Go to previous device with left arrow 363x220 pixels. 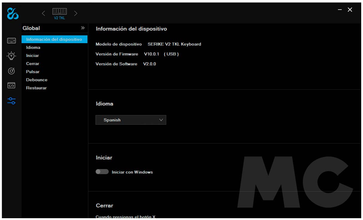[x=44, y=13]
